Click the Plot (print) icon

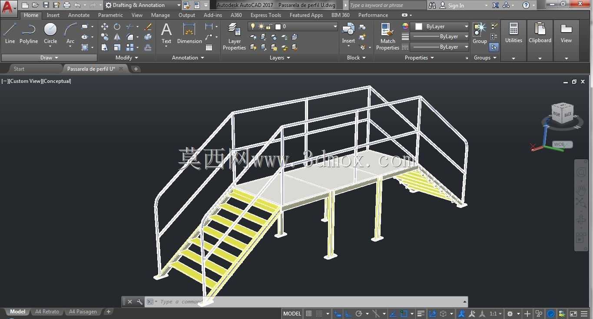coord(67,5)
